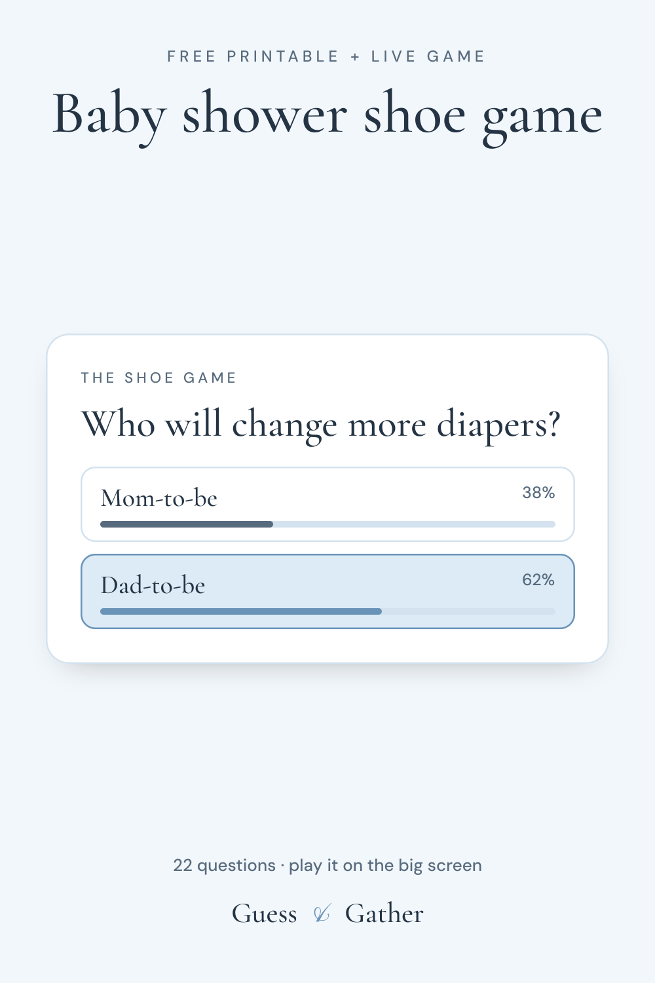Click the "FREE PRINTABLE" text in tagline
The height and width of the screenshot is (983, 655).
[x=253, y=56]
